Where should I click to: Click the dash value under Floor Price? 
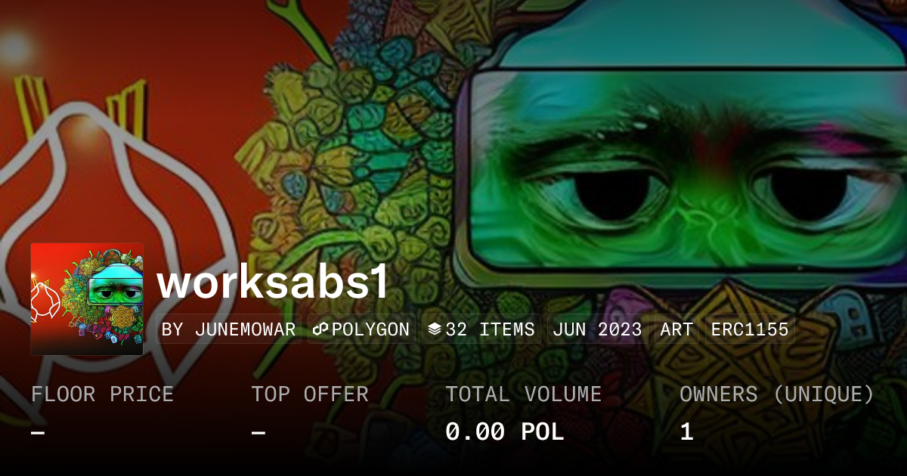[x=38, y=432]
